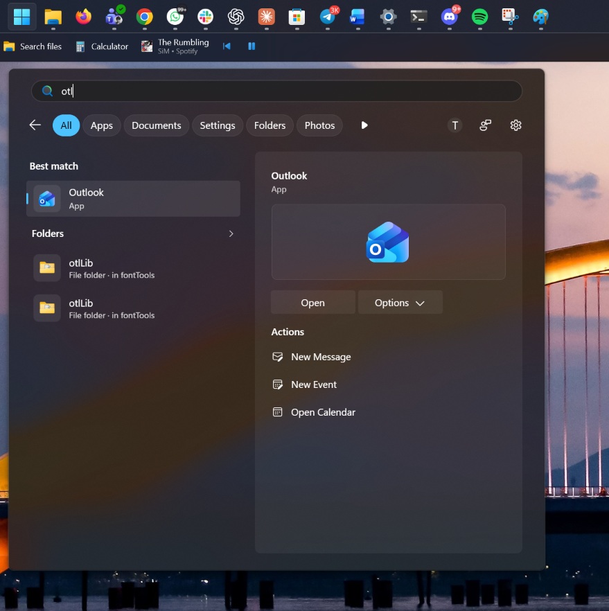This screenshot has width=609, height=611.
Task: Open Microsoft Word taskbar icon
Action: [x=358, y=17]
